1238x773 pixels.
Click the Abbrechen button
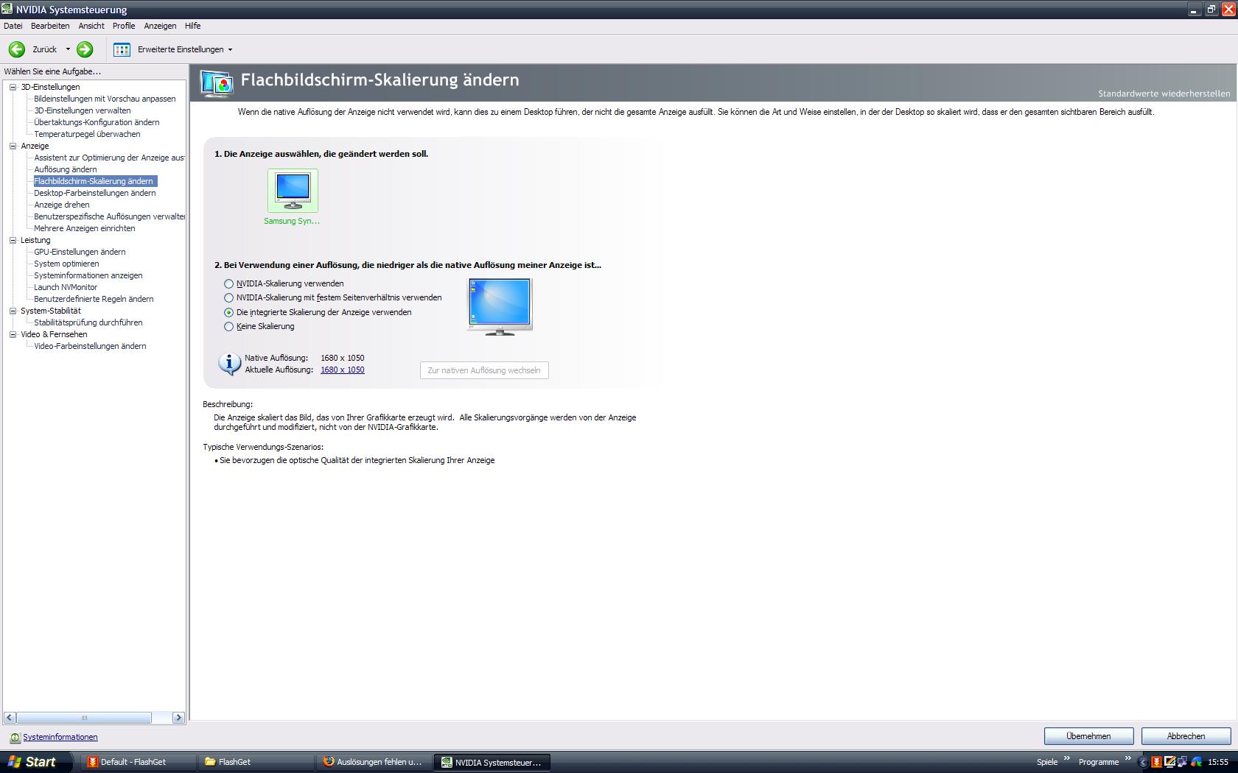coord(1186,736)
